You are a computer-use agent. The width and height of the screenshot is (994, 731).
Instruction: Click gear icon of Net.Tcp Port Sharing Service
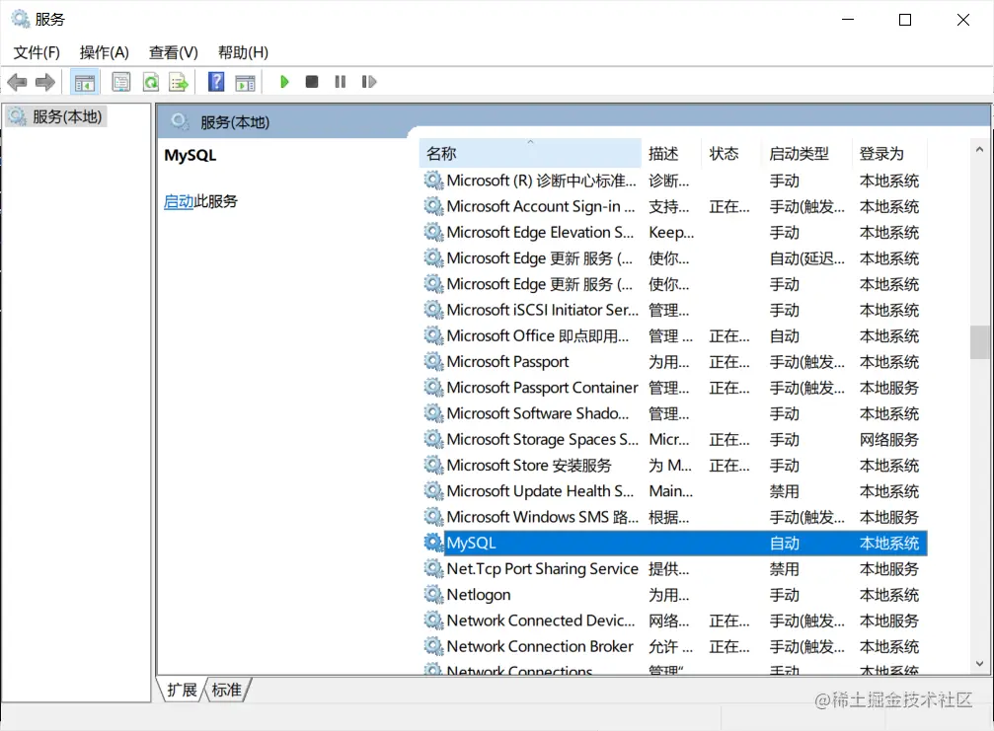coord(433,569)
